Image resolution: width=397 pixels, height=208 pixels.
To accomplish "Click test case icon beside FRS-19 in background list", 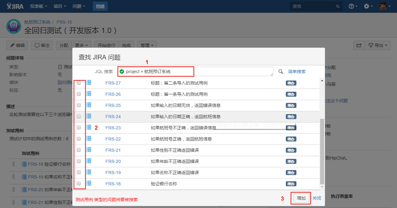I will click(x=24, y=177).
